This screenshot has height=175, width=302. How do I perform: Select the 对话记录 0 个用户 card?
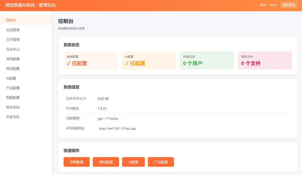tap(206, 60)
